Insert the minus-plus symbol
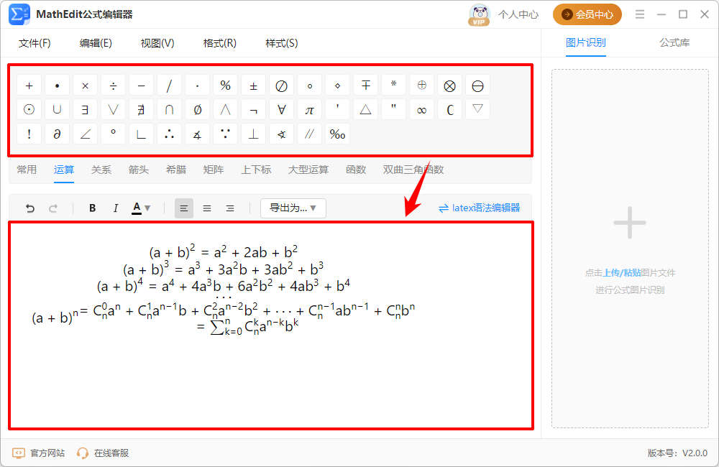This screenshot has width=719, height=467. (x=365, y=85)
